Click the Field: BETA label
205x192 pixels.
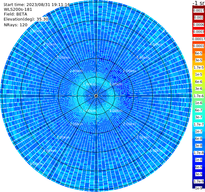(x=16, y=14)
